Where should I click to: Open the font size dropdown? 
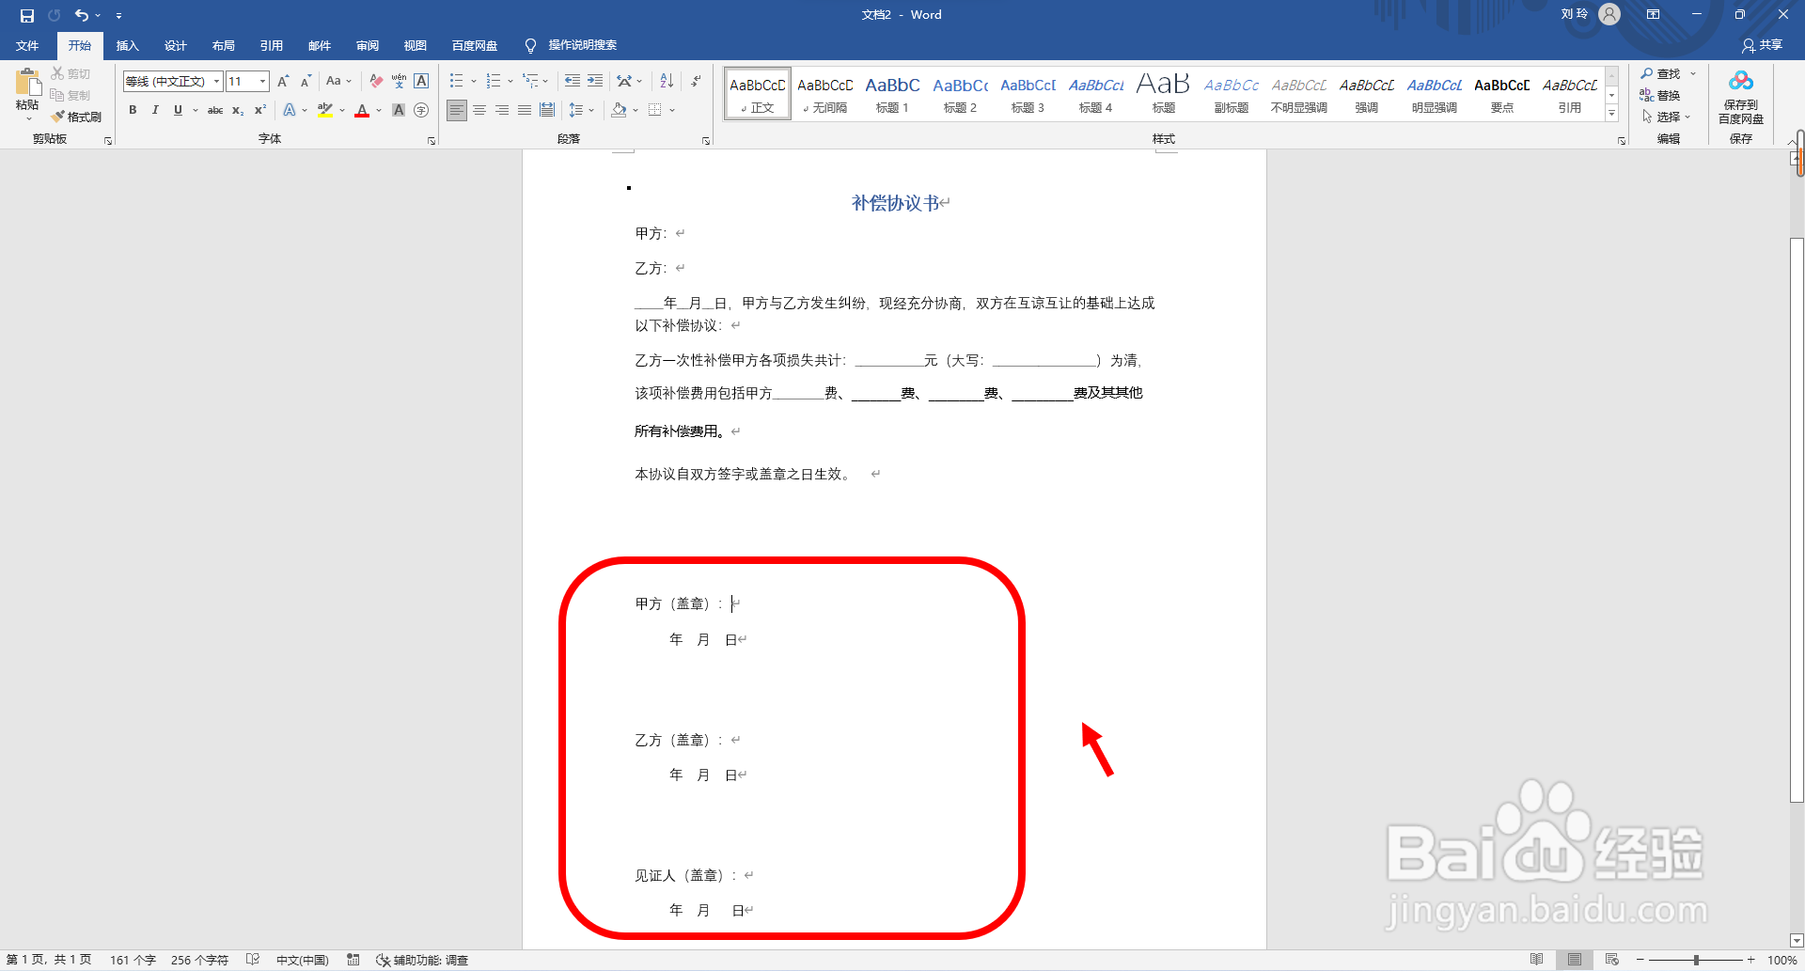tap(262, 82)
